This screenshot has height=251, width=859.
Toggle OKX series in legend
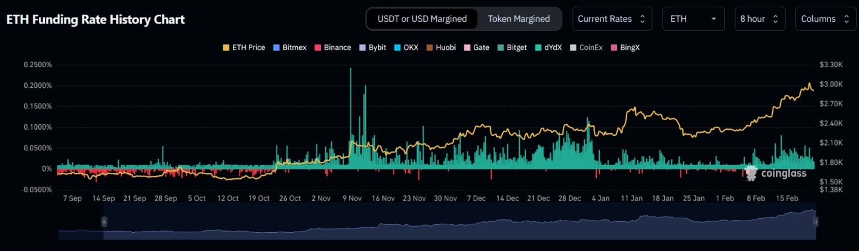(x=406, y=47)
